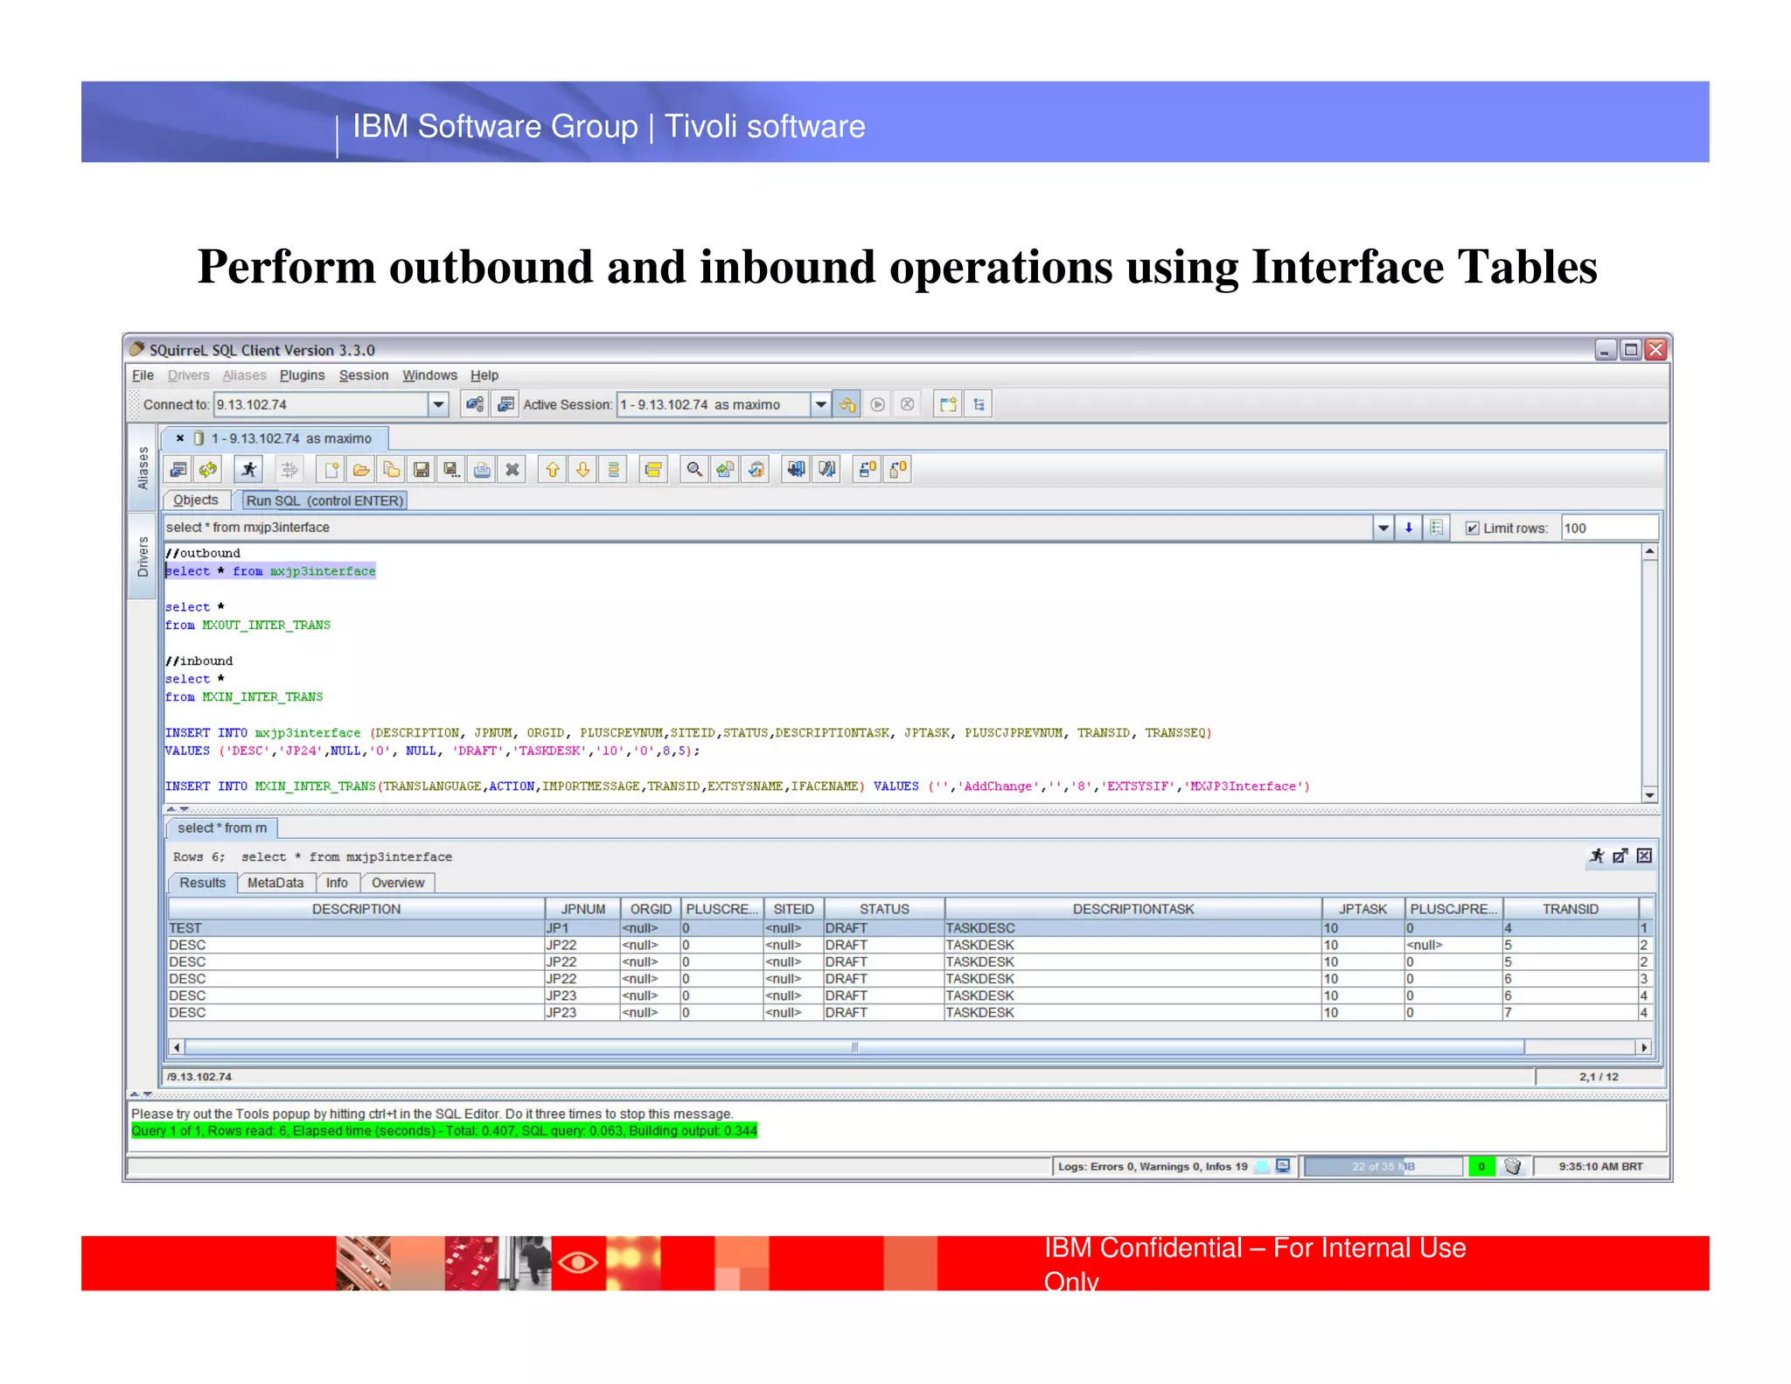The width and height of the screenshot is (1791, 1384).
Task: Click the DESCRIPTIONTASK column header
Action: click(x=1132, y=909)
